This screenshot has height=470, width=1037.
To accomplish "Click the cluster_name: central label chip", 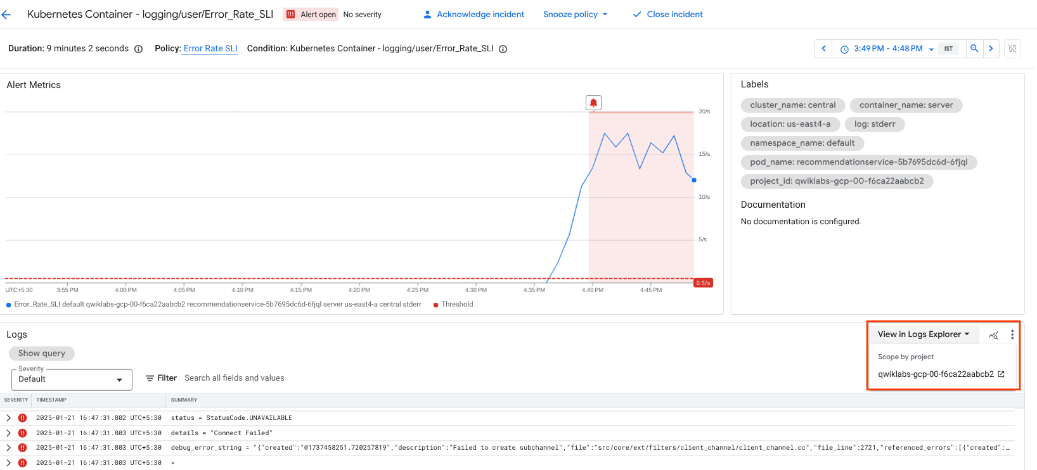I will 793,105.
